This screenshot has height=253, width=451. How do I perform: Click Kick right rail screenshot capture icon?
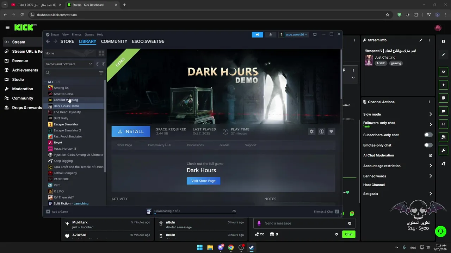click(x=443, y=72)
